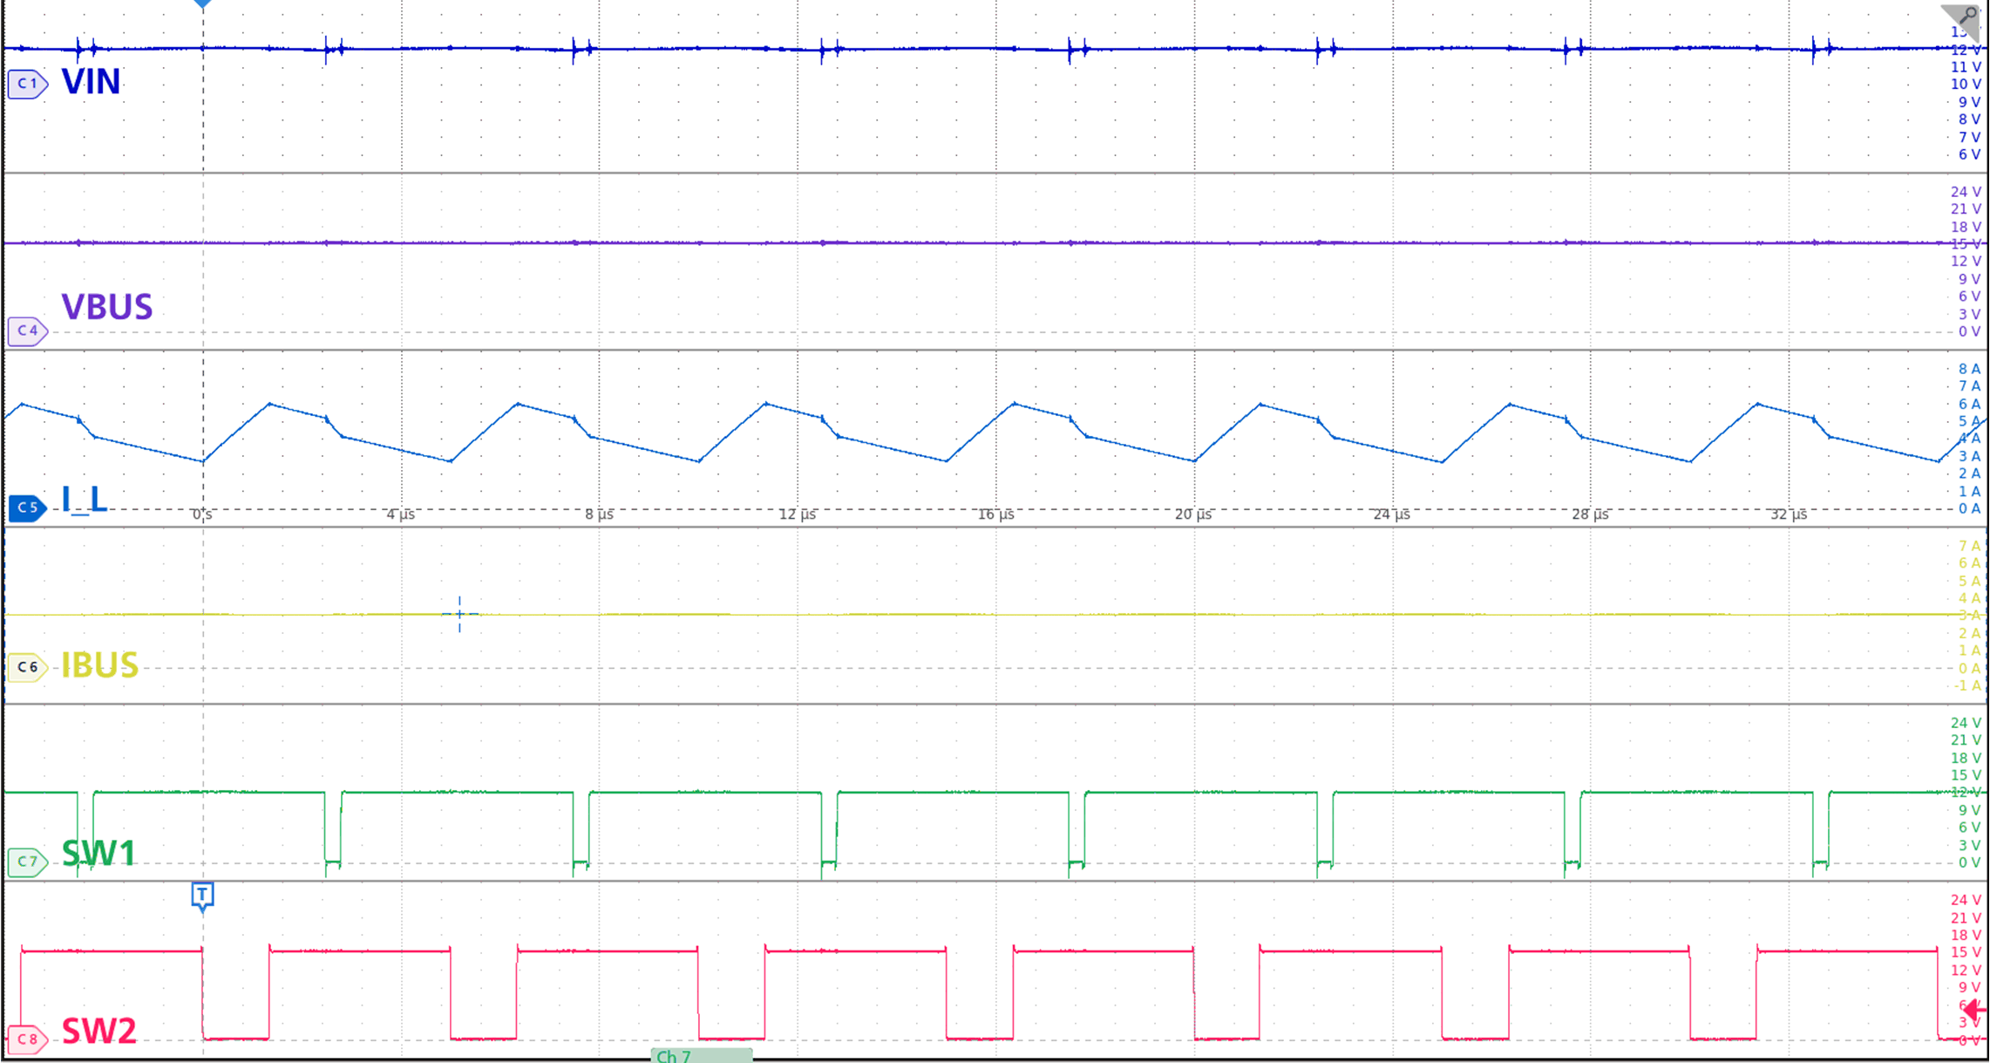1990x1063 pixels.
Task: Click the blue trigger triangle at top edge
Action: click(202, 4)
